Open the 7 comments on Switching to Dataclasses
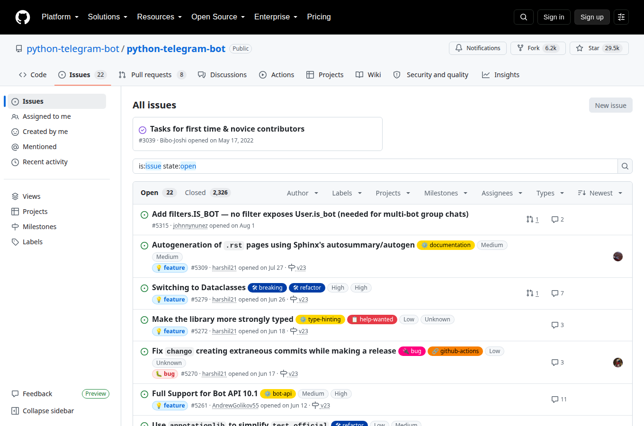644x426 pixels. (558, 293)
